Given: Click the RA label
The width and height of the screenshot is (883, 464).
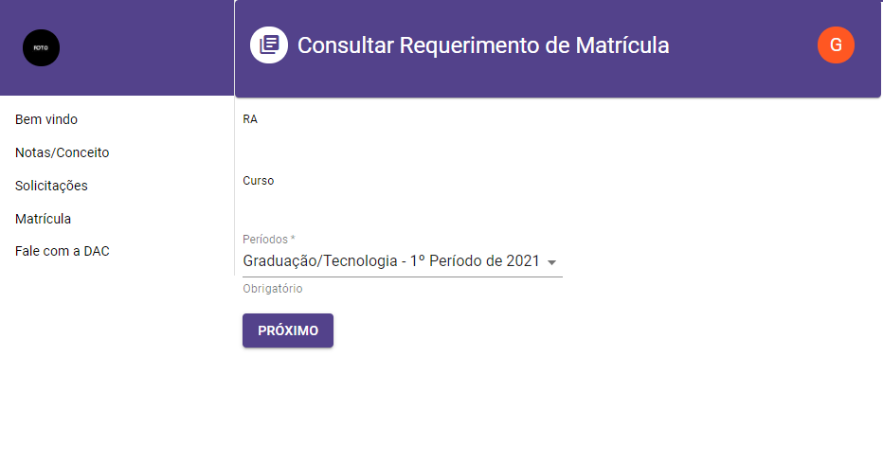Looking at the screenshot, I should (250, 119).
